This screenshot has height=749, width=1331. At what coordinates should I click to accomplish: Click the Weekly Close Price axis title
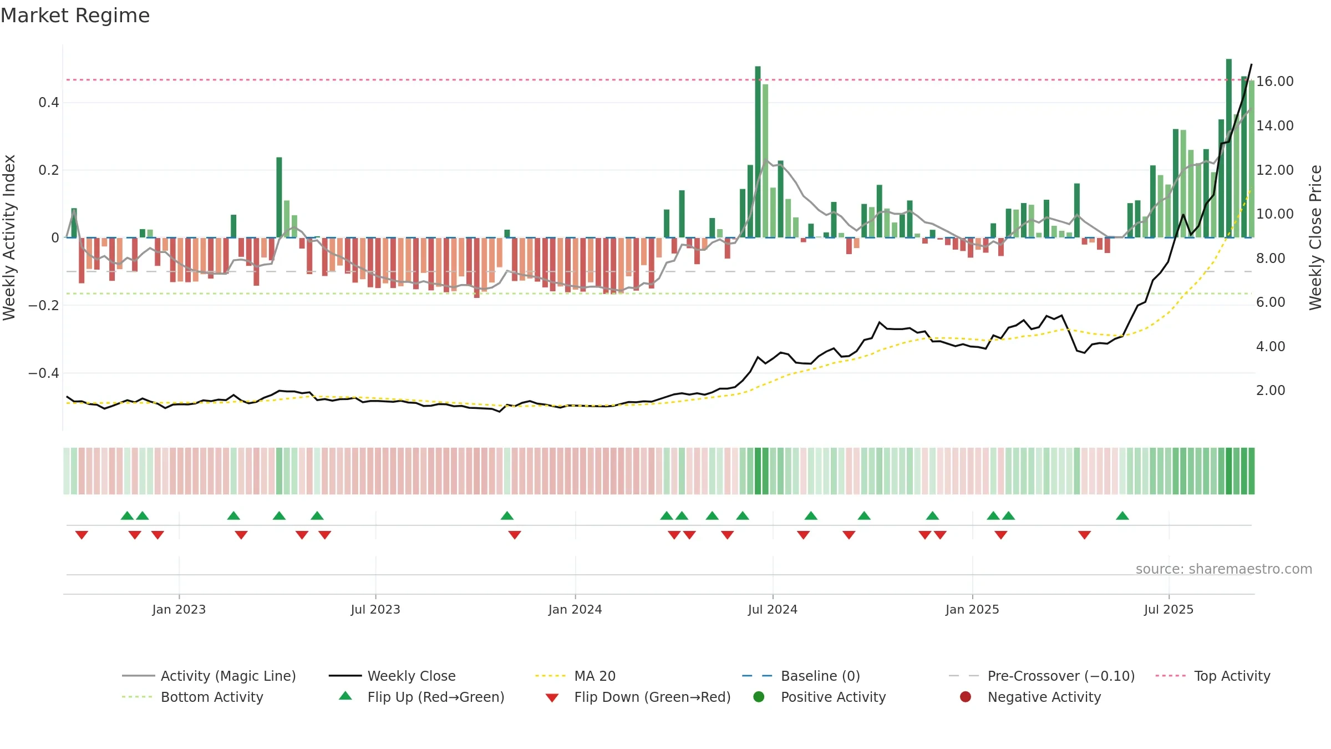coord(1315,237)
